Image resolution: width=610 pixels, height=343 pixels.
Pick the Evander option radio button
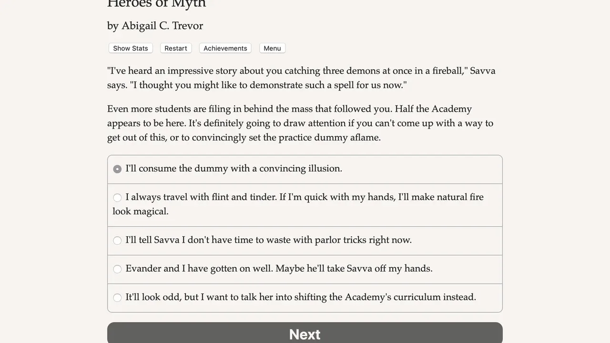(x=117, y=269)
